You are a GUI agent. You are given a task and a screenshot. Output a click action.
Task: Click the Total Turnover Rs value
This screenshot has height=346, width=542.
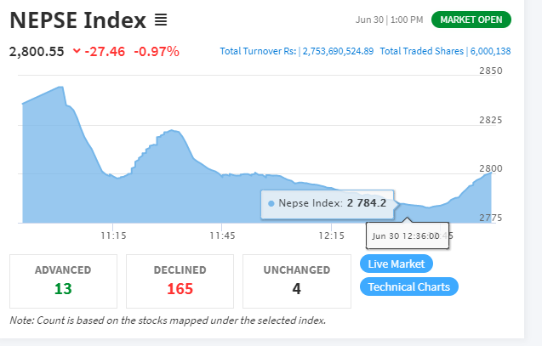coord(338,51)
